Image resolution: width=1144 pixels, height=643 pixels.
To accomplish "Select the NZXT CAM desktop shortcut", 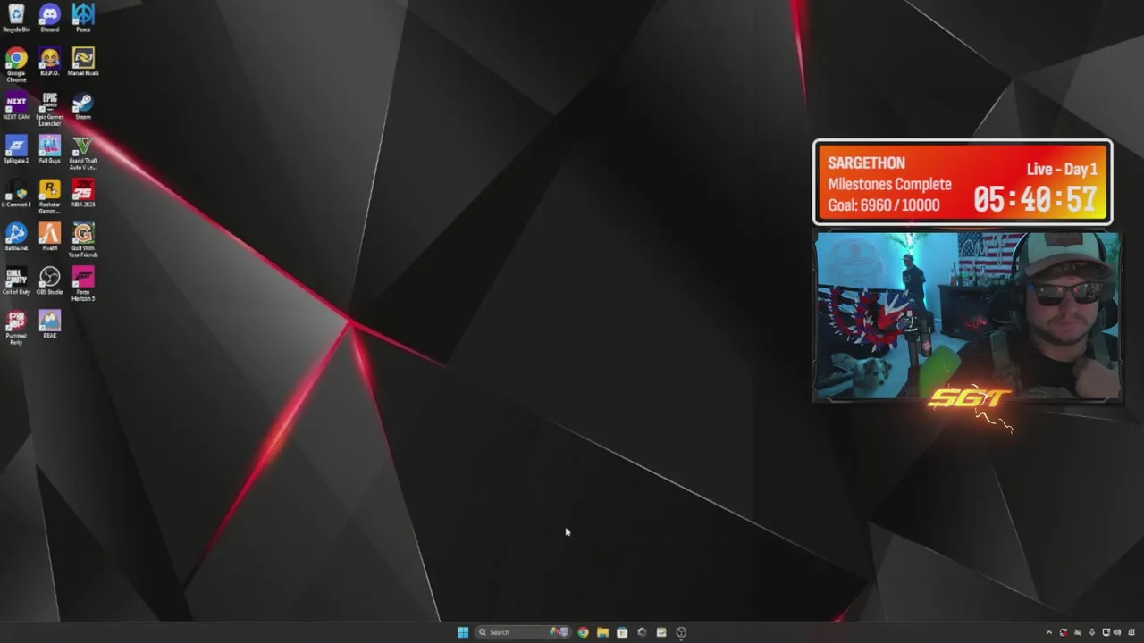I will tap(16, 106).
